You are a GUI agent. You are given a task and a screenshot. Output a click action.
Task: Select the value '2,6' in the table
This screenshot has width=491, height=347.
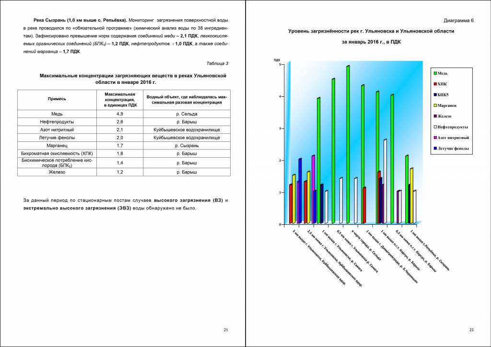pyautogui.click(x=120, y=122)
